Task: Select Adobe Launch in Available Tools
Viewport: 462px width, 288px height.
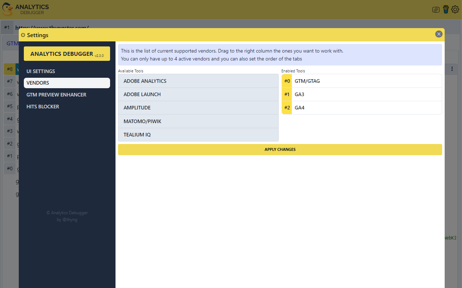Action: pyautogui.click(x=198, y=94)
